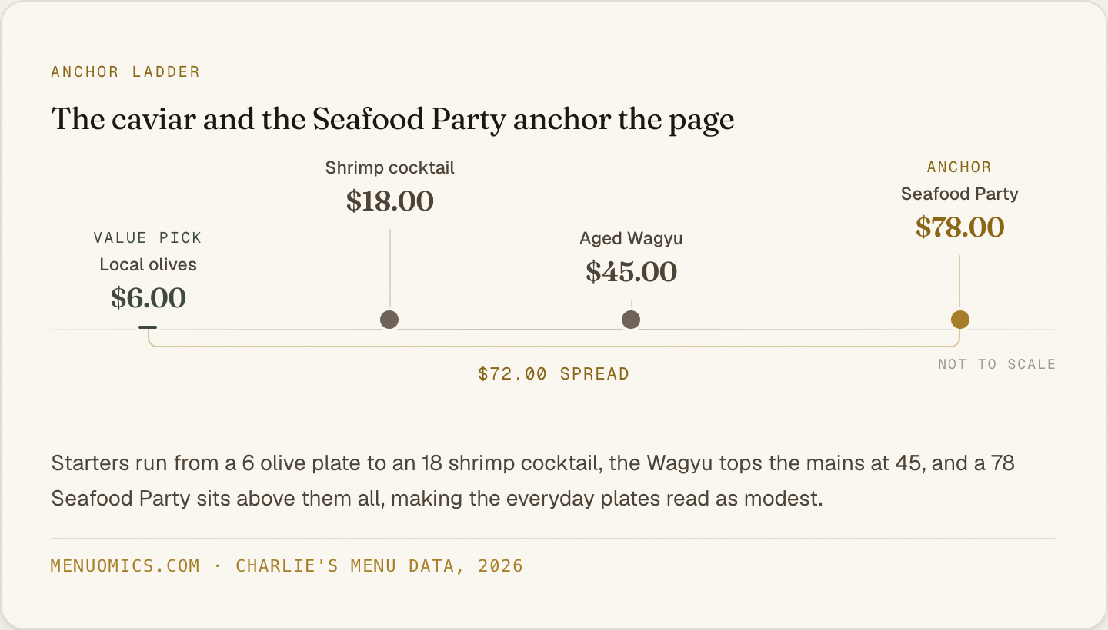Open the MENUOMICS.COM source link
This screenshot has width=1108, height=630.
[125, 566]
